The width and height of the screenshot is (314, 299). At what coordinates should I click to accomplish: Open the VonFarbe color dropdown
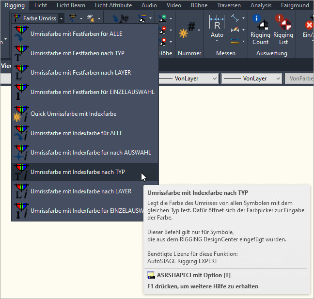[299, 79]
